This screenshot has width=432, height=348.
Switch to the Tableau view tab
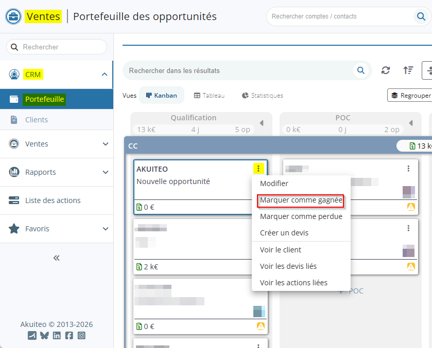(209, 96)
